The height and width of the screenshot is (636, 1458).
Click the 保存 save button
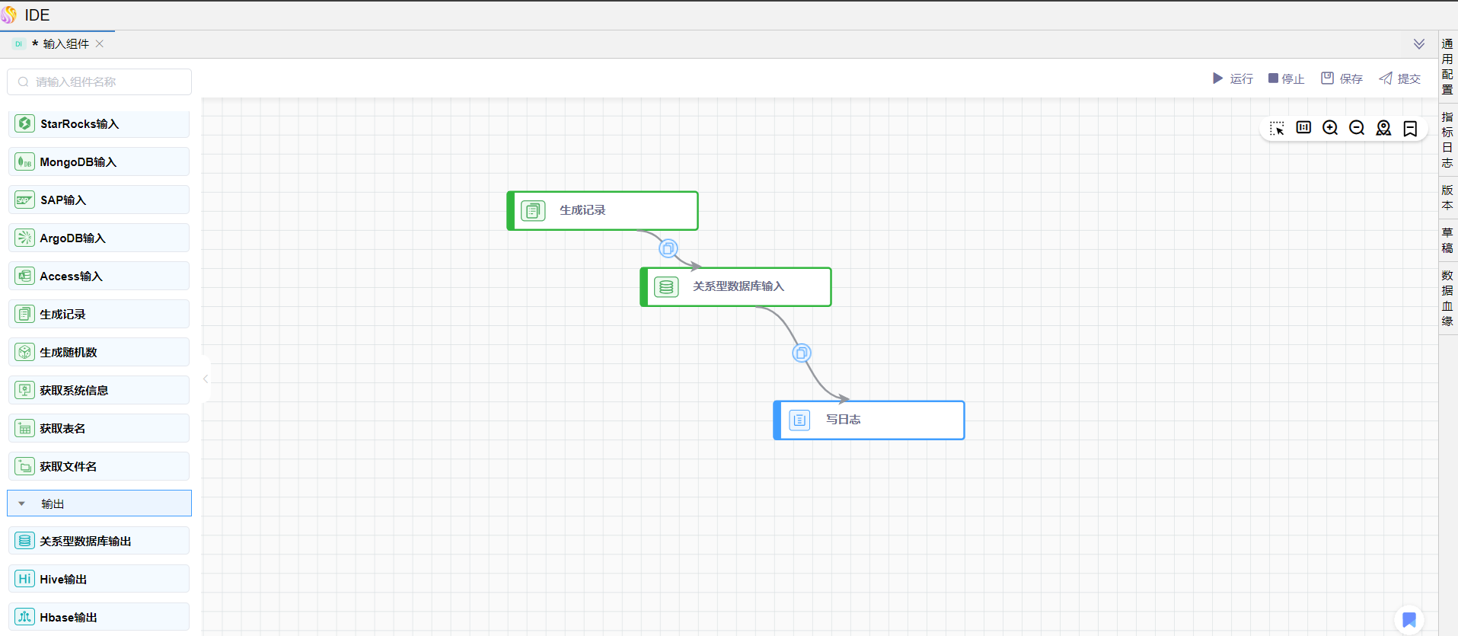coord(1342,78)
